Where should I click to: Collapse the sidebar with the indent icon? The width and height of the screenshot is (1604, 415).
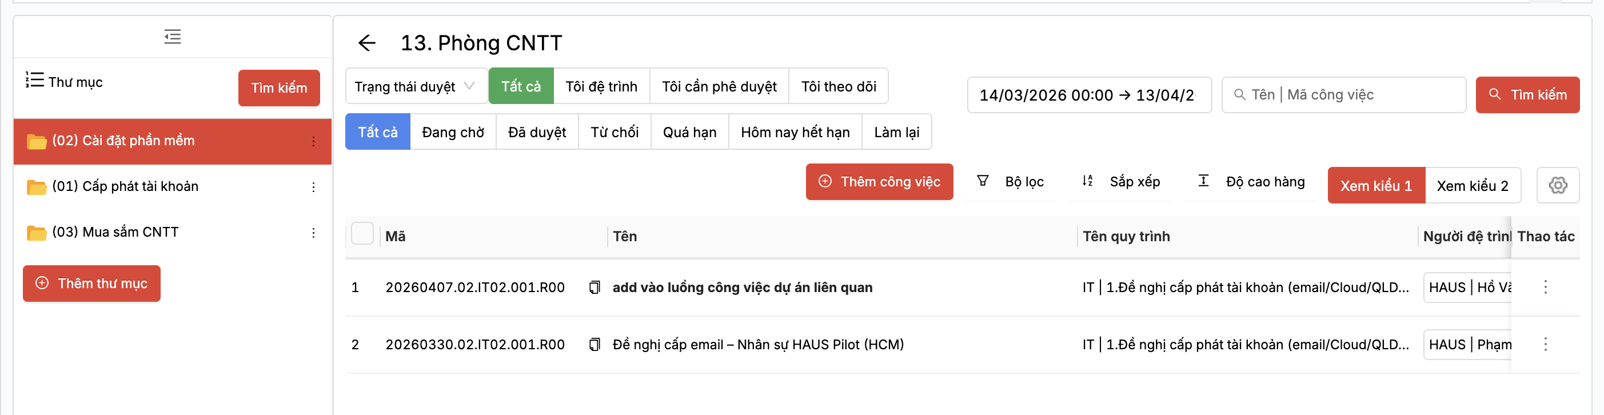pos(173,37)
